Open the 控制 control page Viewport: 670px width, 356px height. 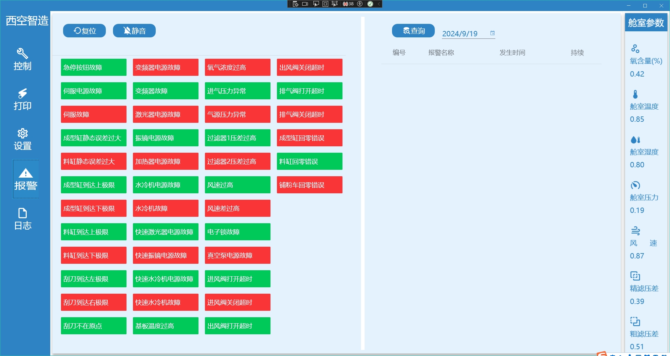[x=22, y=59]
